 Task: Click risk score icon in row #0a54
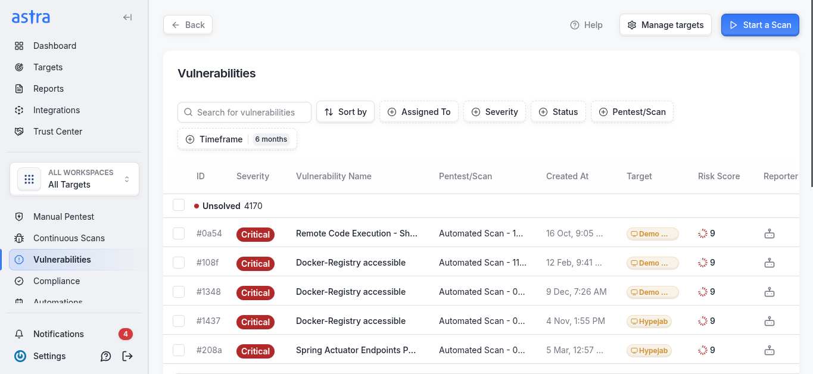click(703, 233)
